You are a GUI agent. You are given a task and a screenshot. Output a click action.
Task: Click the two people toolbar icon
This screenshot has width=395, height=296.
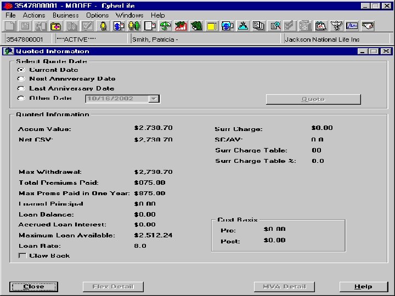coord(134,26)
